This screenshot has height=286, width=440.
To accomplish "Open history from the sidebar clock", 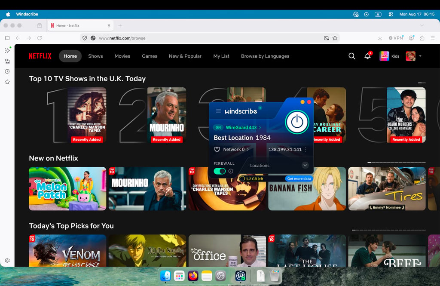I will click(7, 71).
